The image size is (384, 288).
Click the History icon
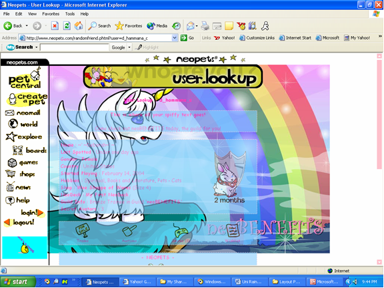point(176,26)
